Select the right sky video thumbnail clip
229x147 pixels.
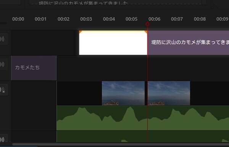tap(169, 93)
